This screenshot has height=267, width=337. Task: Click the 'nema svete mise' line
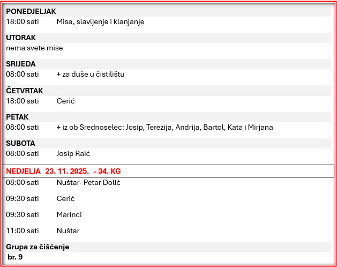[x=34, y=48]
